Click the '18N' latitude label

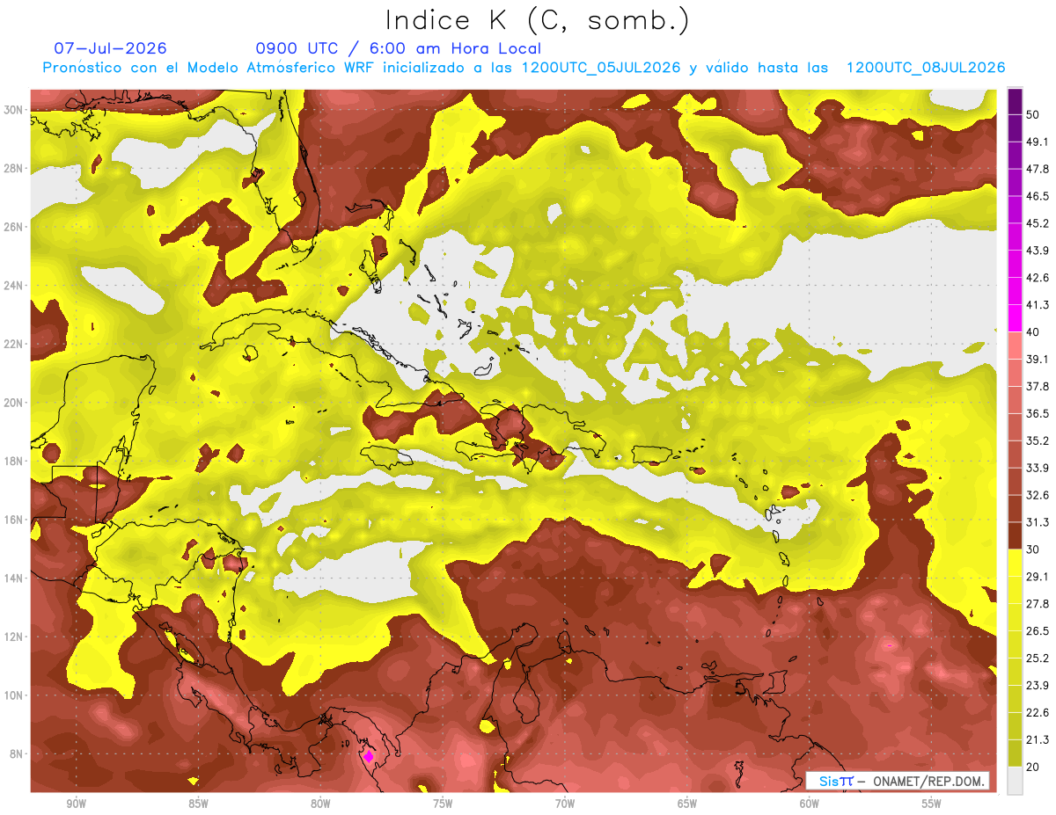pyautogui.click(x=14, y=461)
